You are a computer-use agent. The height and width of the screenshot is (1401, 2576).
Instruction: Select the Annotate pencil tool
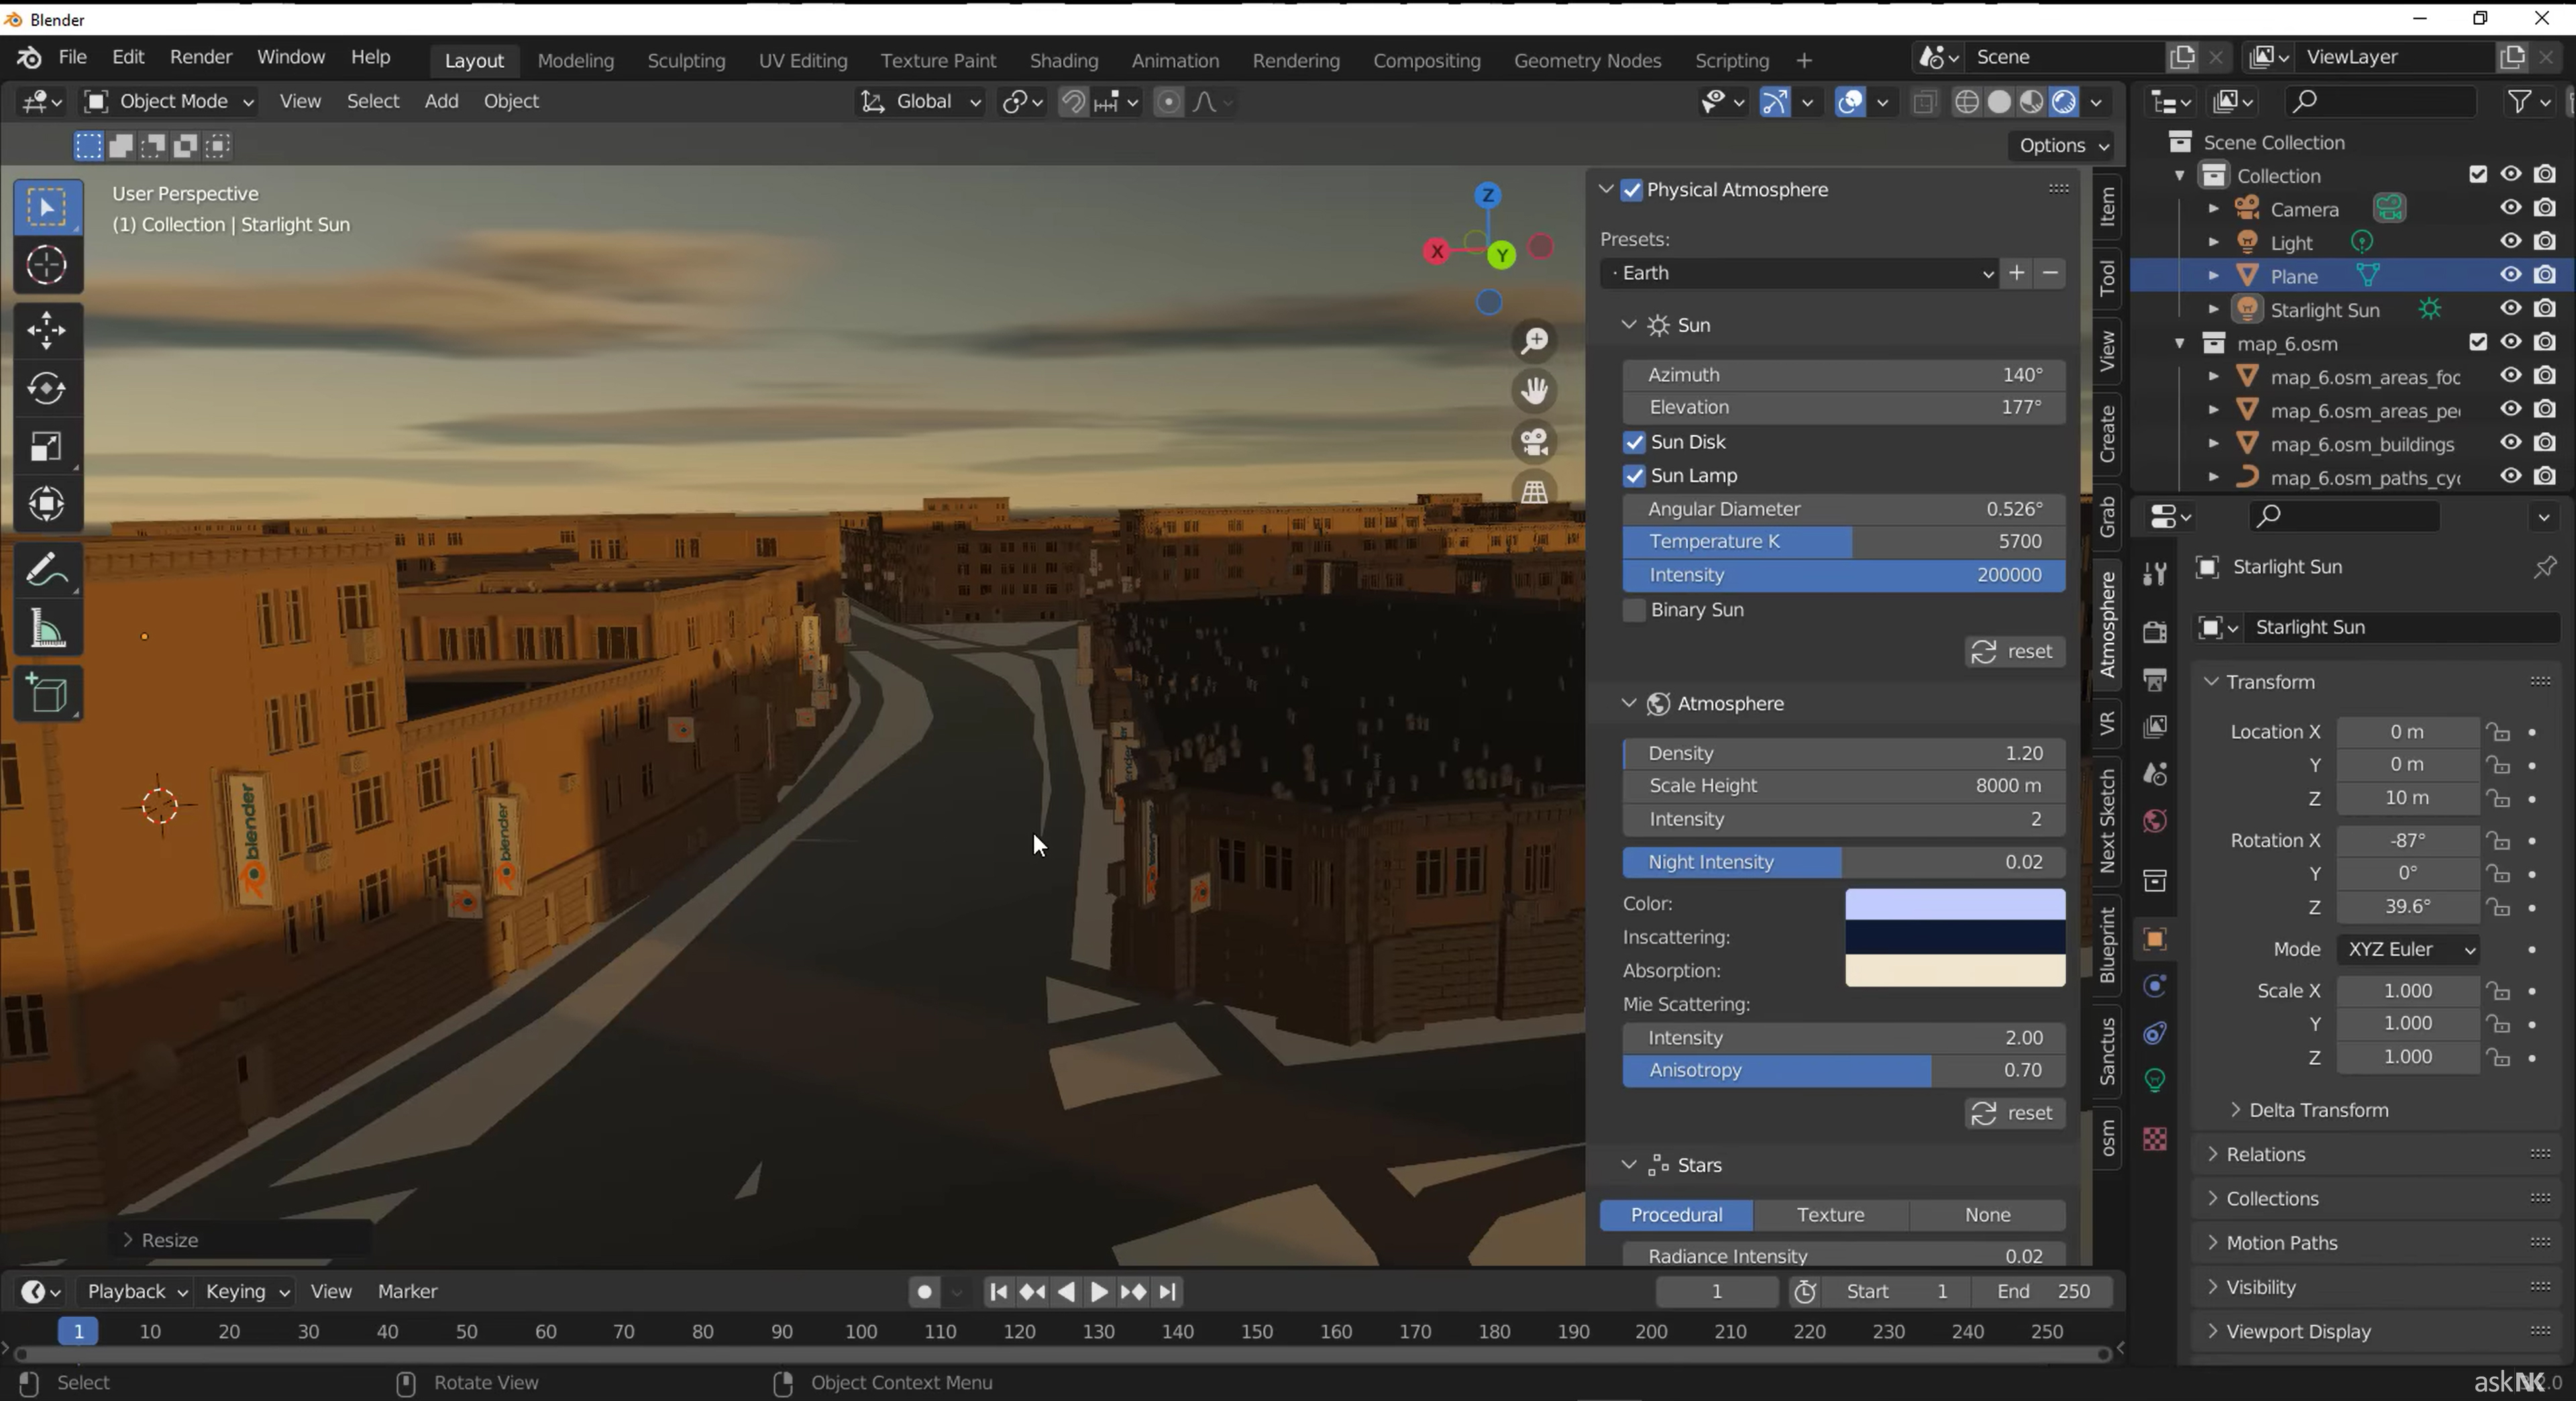[46, 571]
